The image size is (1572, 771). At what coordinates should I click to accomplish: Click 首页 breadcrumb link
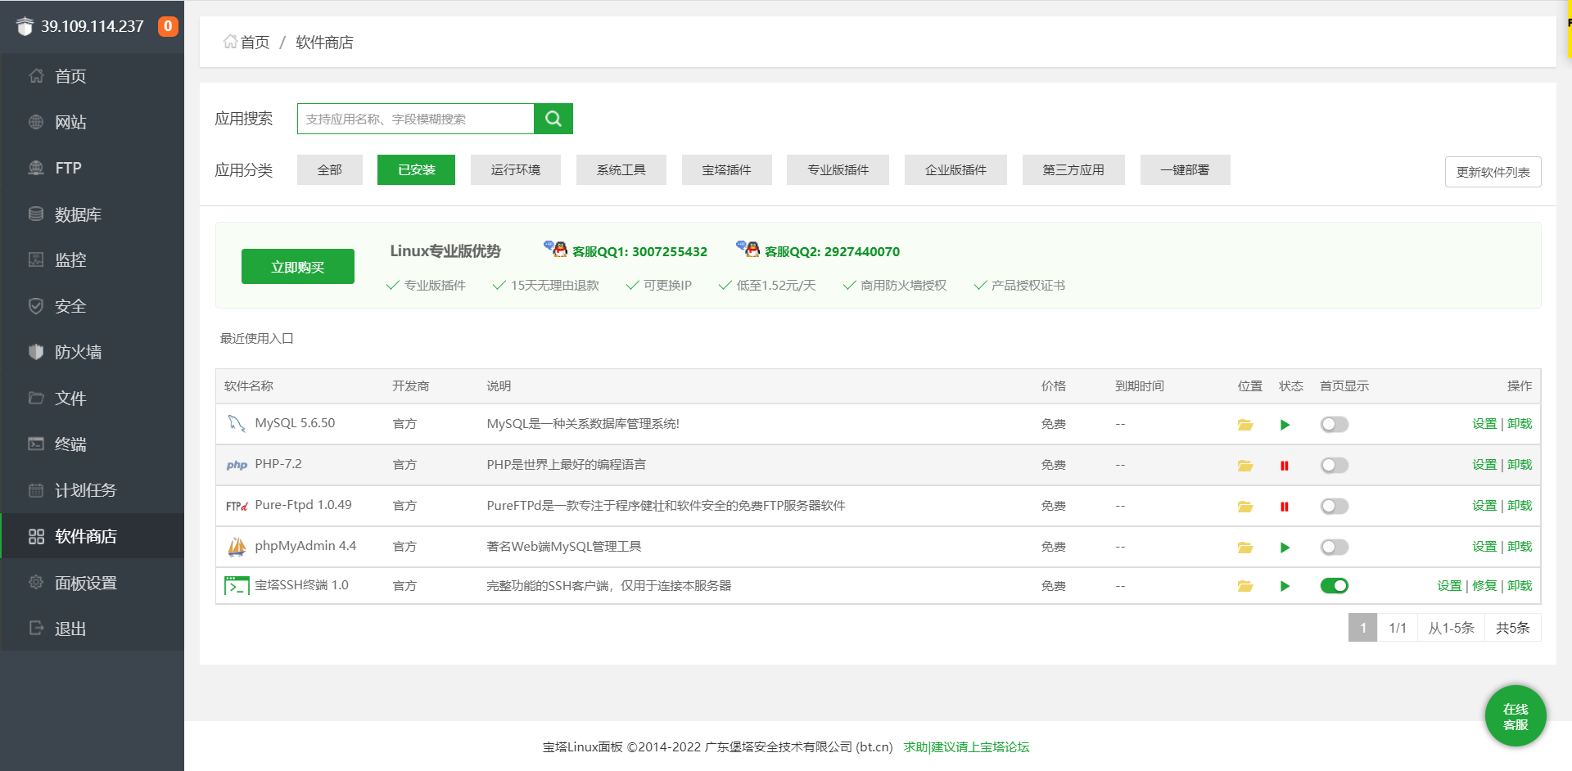(255, 42)
